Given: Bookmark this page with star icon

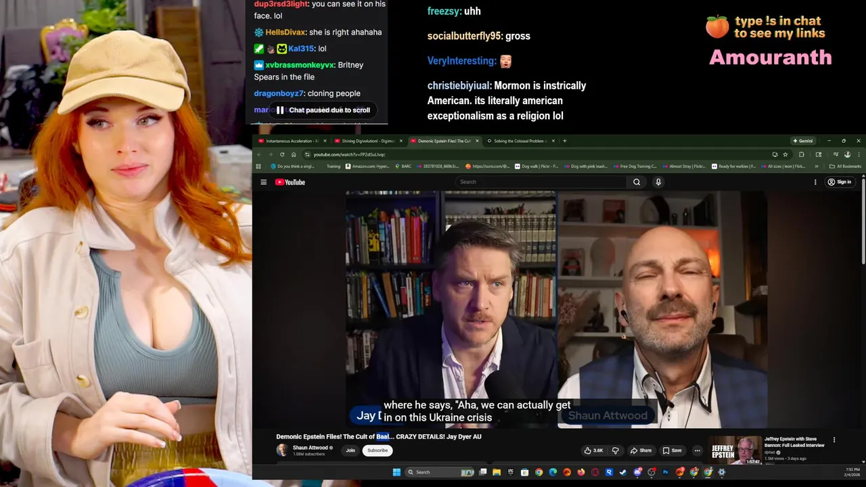Looking at the screenshot, I should [x=785, y=154].
